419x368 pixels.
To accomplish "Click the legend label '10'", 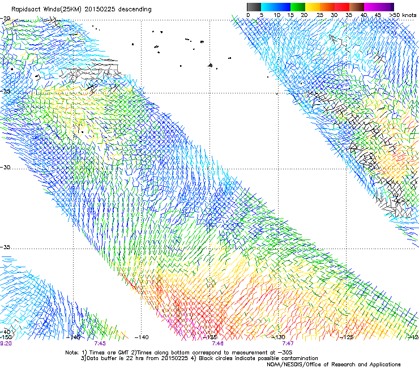I will pos(277,15).
